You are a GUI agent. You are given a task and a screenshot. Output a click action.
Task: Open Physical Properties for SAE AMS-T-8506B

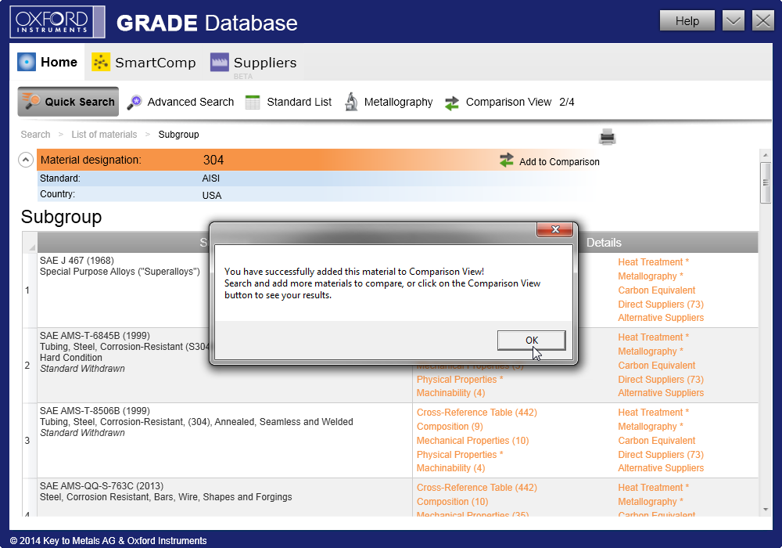point(460,454)
